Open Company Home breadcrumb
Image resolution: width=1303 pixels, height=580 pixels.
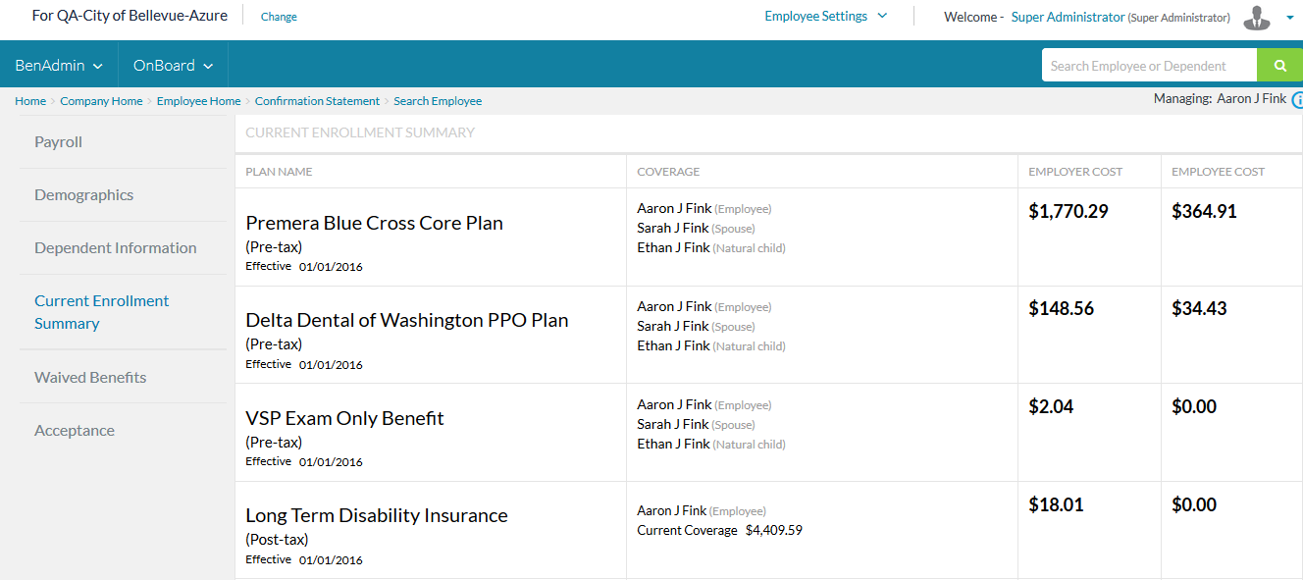[x=101, y=101]
